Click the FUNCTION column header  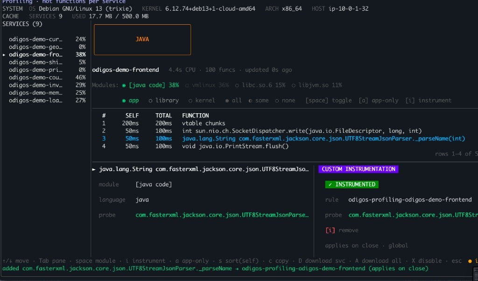(196, 116)
